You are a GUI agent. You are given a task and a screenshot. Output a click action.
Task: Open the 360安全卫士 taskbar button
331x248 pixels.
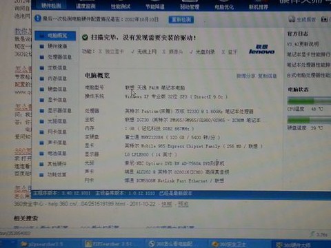[239, 244]
